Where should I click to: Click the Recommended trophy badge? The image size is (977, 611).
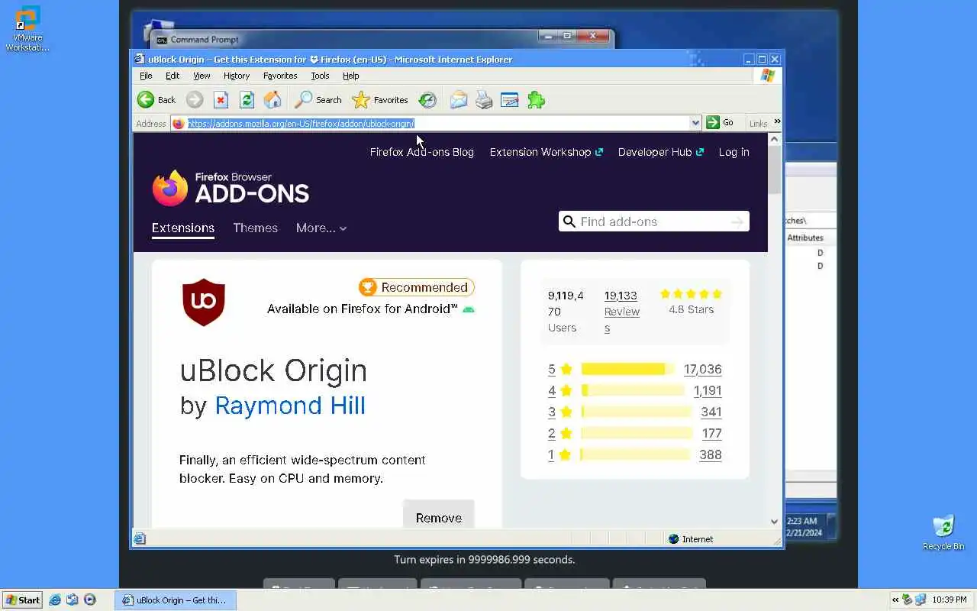point(416,287)
